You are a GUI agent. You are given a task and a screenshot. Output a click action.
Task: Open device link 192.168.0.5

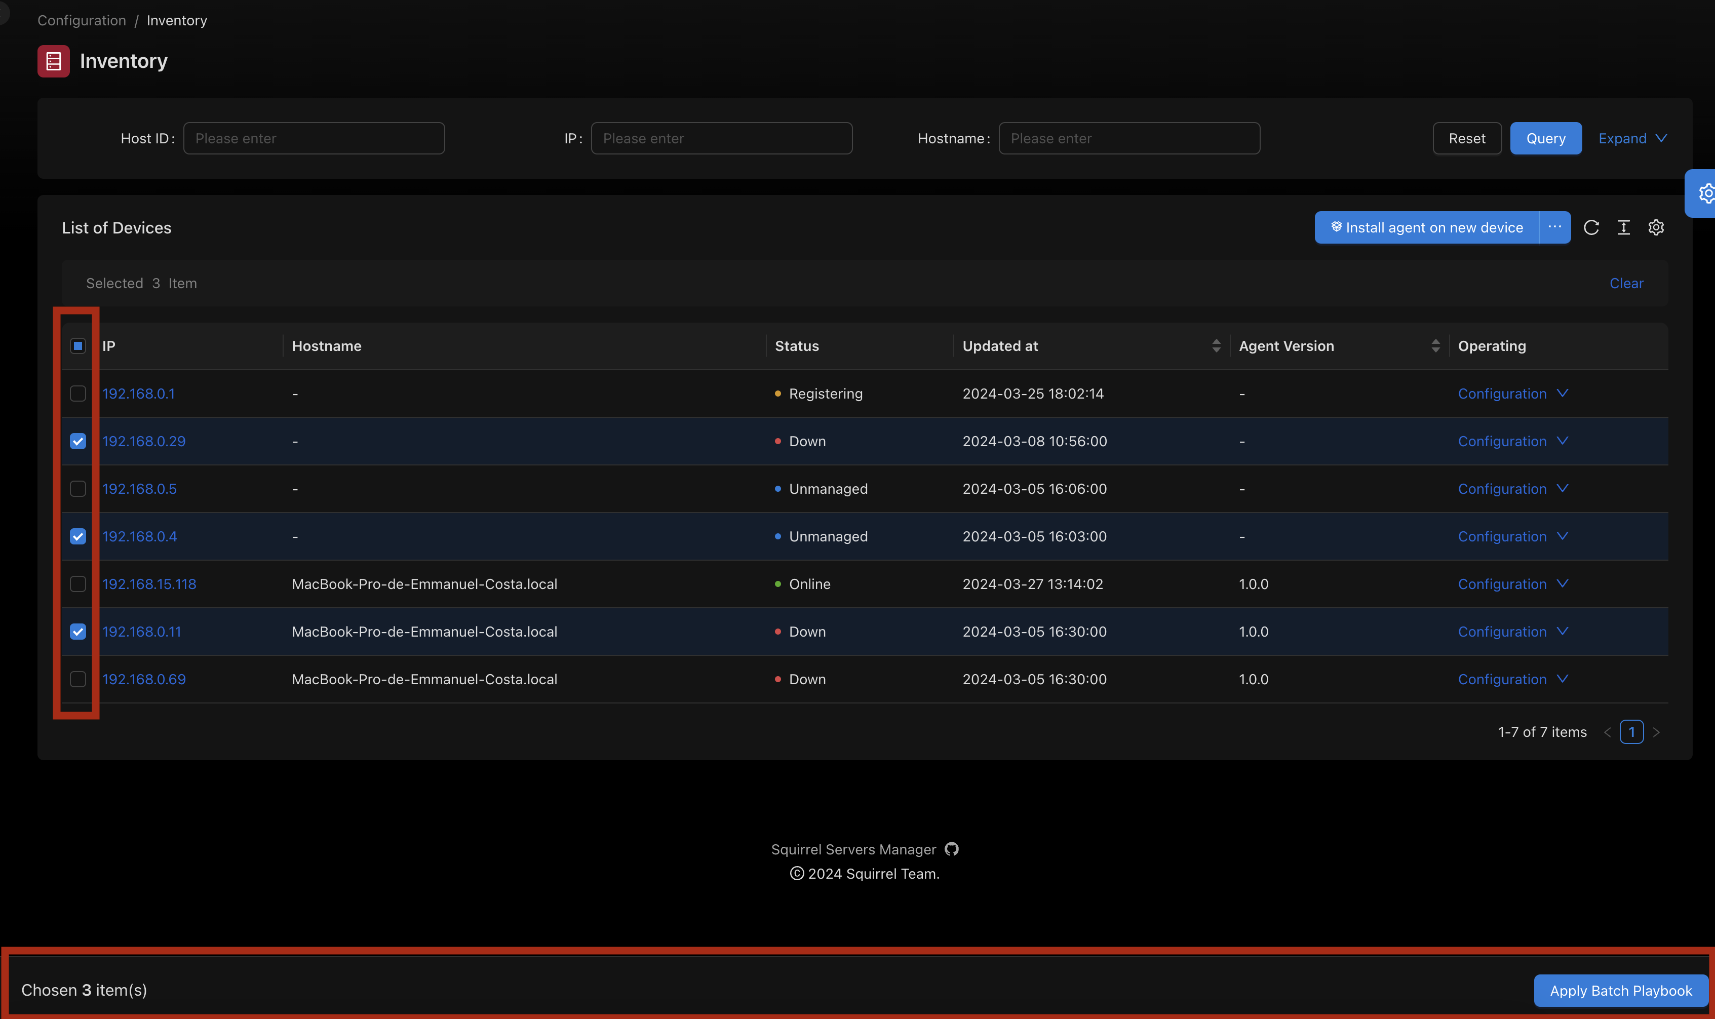pos(139,488)
